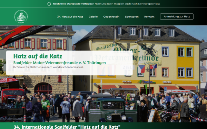
Task: Click the '34. Internationale Saalfelder' section heading
Action: (67, 127)
